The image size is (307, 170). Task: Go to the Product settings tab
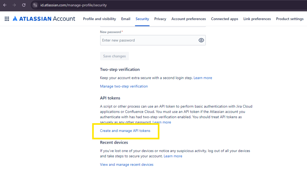[290, 19]
